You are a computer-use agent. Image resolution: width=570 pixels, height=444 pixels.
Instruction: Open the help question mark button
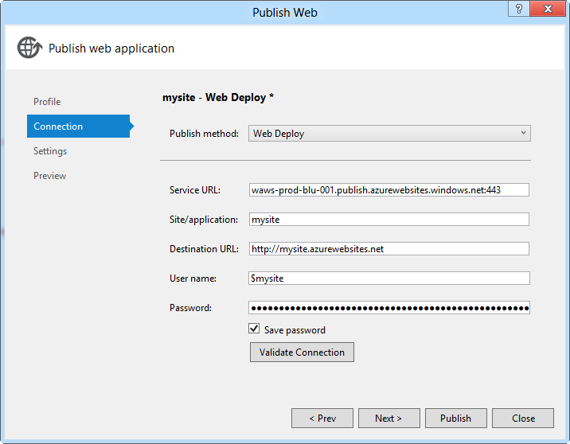tap(519, 9)
